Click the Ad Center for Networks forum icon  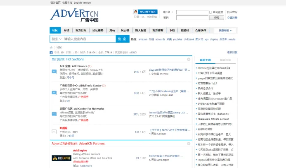(x=54, y=114)
